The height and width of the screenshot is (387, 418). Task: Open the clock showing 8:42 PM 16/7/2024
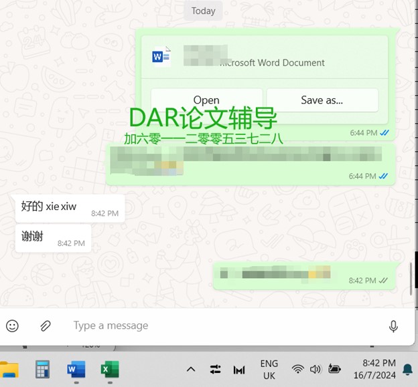[374, 369]
